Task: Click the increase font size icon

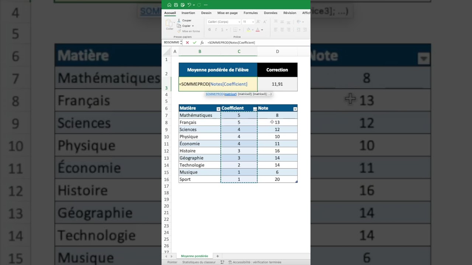Action: pos(258,22)
